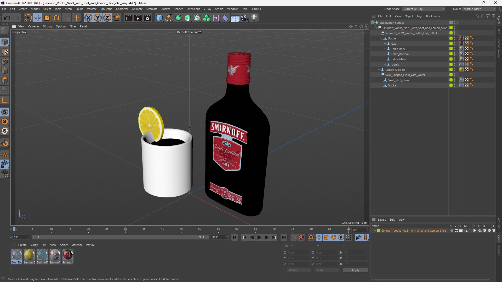This screenshot has height=282, width=502.
Task: Click the timeline preview range slider
Action: pyautogui.click(x=120, y=237)
